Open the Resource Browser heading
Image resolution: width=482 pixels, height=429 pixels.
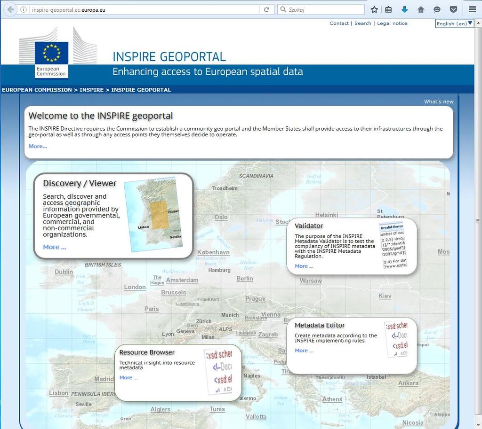coord(147,352)
